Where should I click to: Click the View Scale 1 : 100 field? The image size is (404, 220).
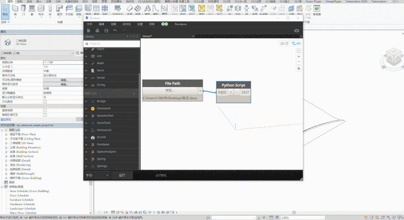pos(63,62)
